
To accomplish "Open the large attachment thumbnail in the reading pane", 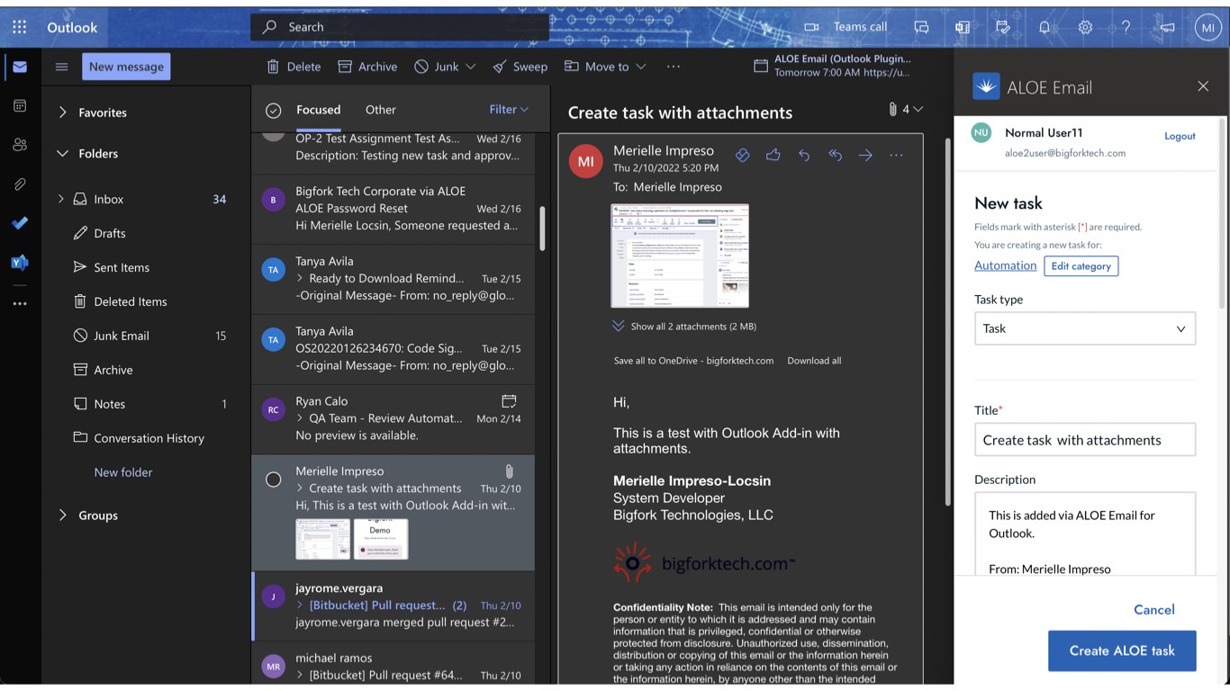I will pos(680,256).
